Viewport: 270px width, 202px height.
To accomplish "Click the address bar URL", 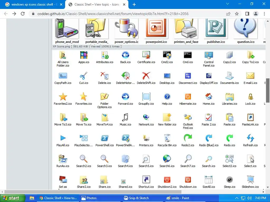I will [113, 14].
